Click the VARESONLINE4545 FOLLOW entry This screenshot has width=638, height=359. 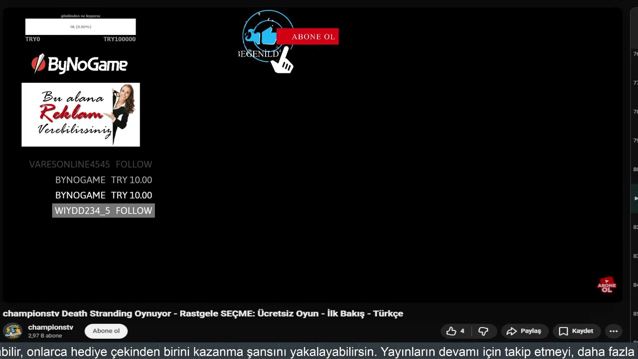pos(91,164)
